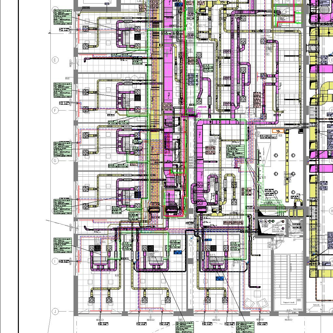Viewport: 333px width, 333px height.
Task: Click the panel with round gauge symbols
Action: tap(271, 225)
